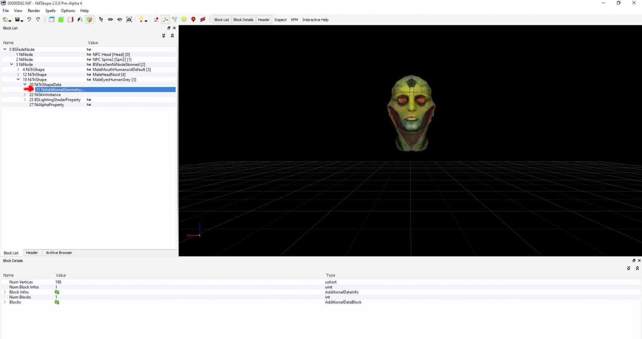Screen dimensions: 642x339
Task: Expand the 22 NiSkinInstance node
Action: coord(25,95)
